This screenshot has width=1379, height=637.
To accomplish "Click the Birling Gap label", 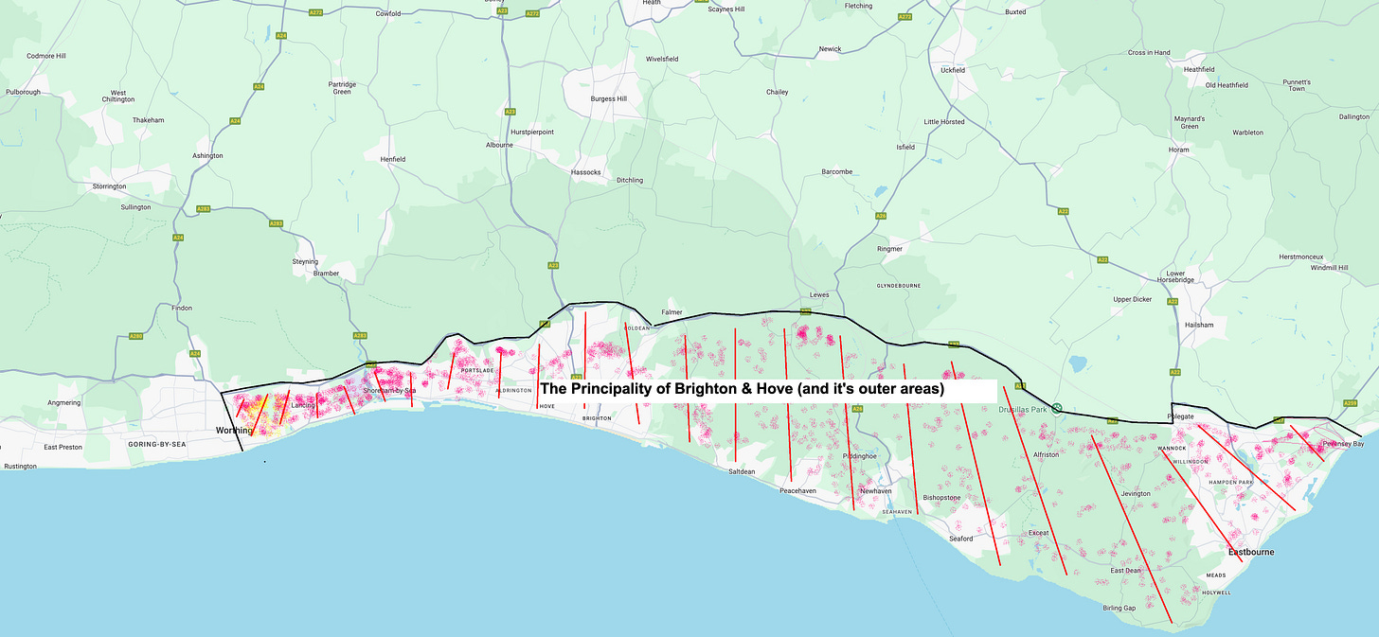I will pos(1119,608).
